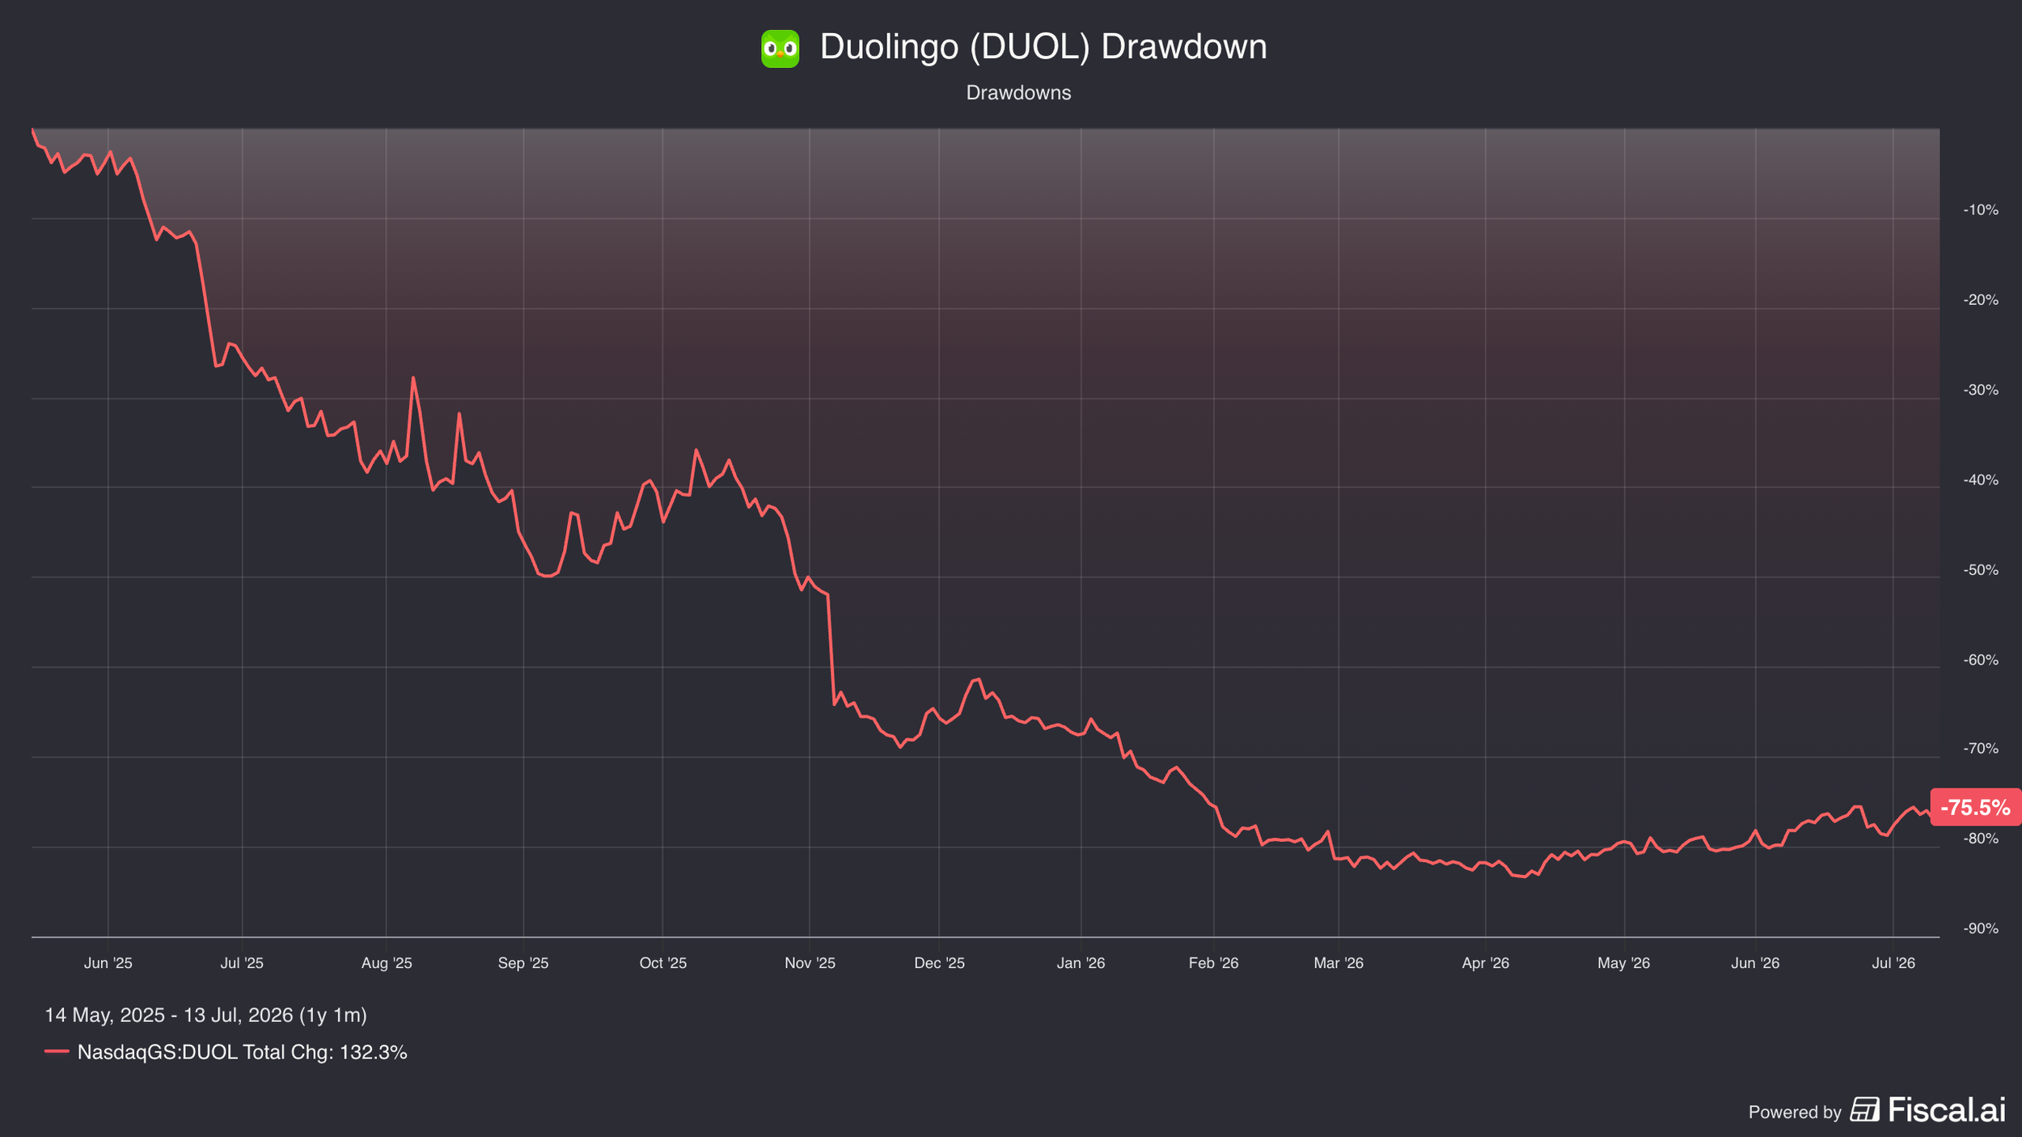Click the -90% y-axis label
Screen dimensions: 2022x1137
pos(1981,928)
